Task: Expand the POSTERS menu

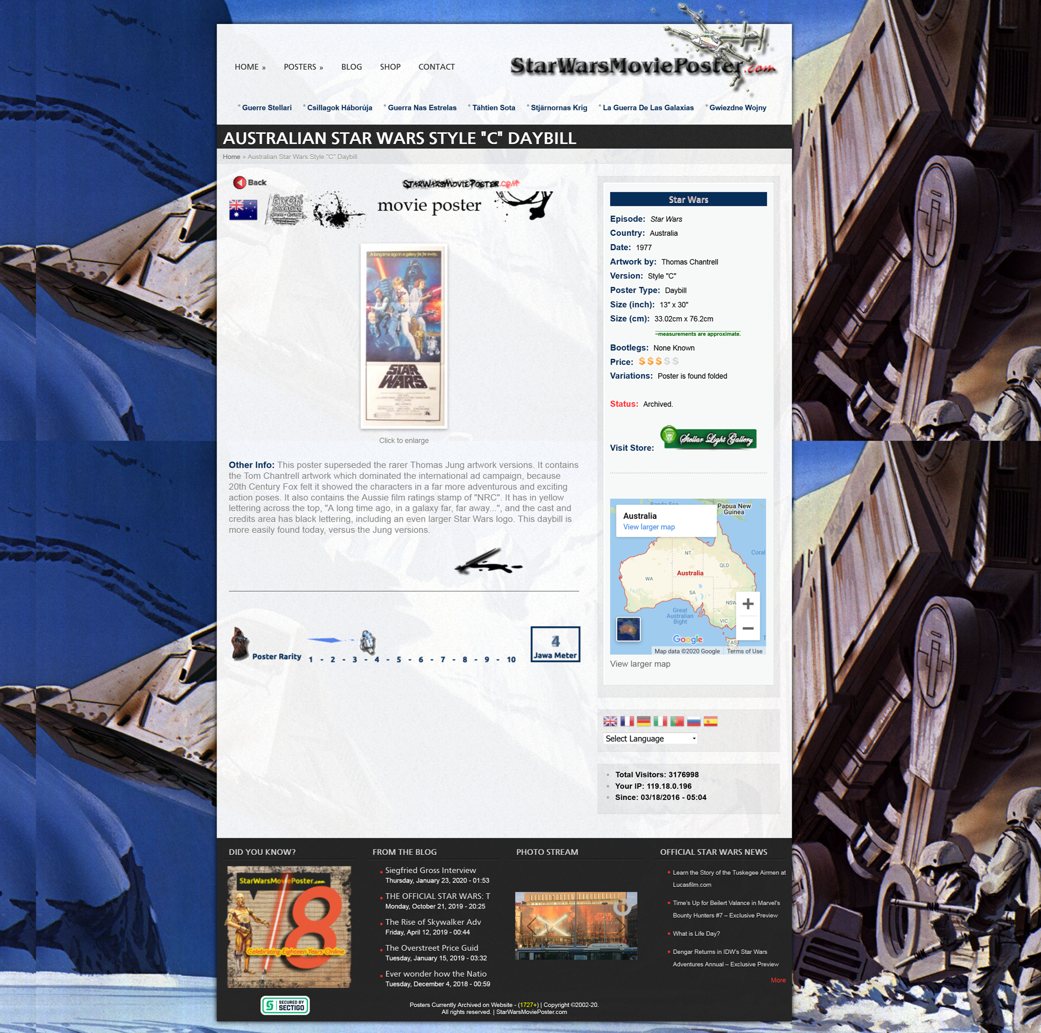Action: pos(303,67)
